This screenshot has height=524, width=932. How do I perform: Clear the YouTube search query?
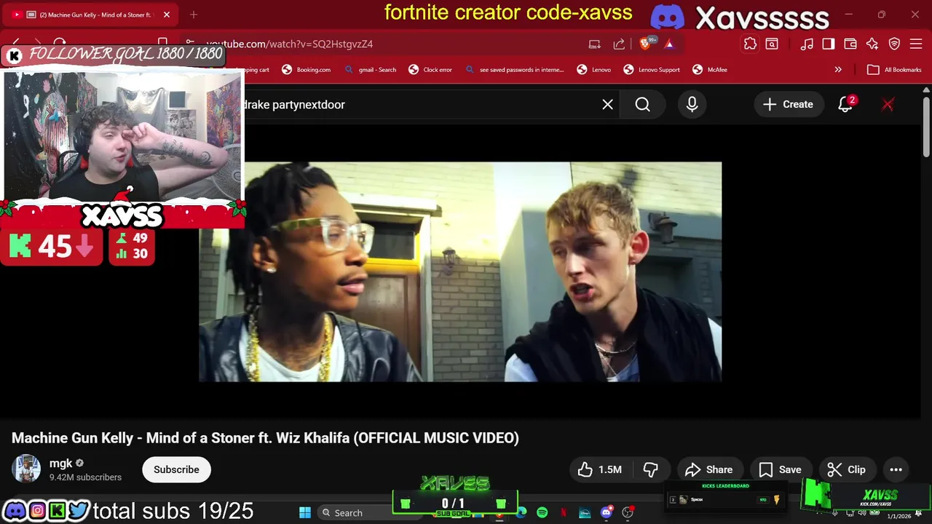(x=607, y=105)
